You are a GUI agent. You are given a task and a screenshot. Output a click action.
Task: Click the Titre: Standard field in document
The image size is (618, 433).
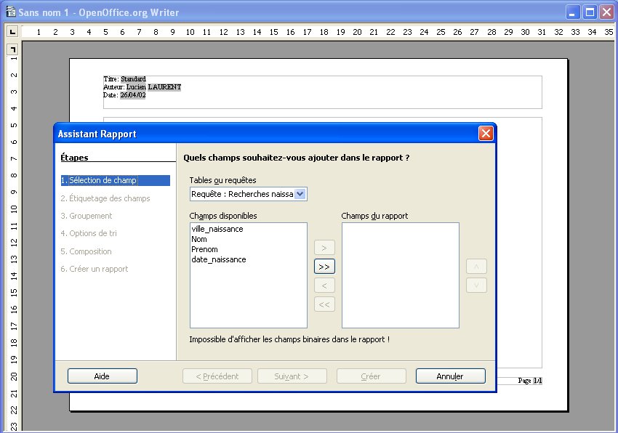point(124,78)
